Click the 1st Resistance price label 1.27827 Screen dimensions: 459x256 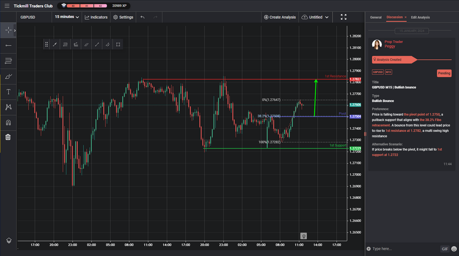tap(355, 79)
